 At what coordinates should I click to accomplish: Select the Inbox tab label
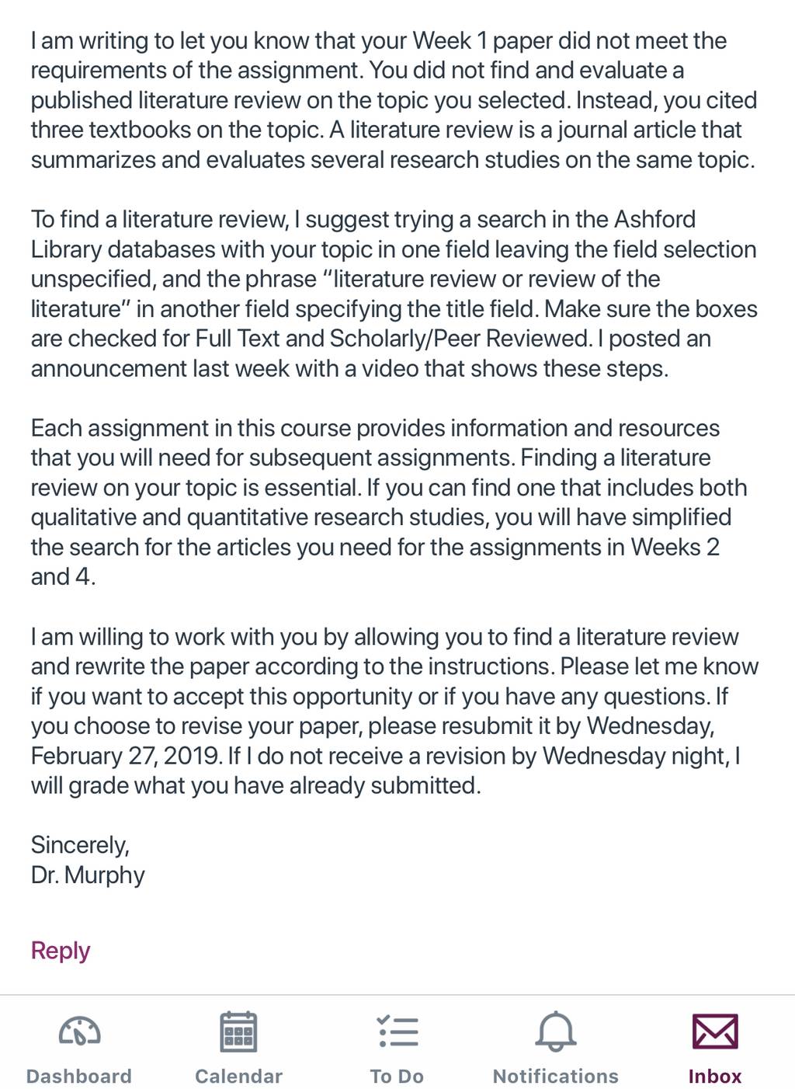click(x=715, y=1076)
